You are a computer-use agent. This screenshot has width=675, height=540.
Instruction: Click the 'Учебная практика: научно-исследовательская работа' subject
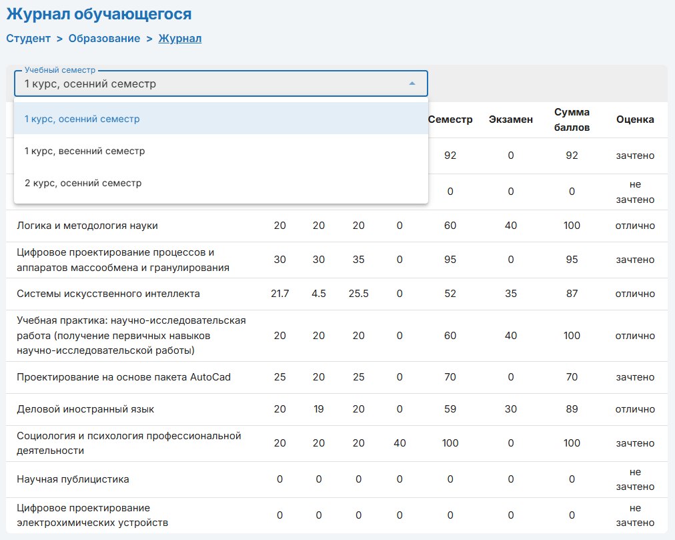[131, 335]
